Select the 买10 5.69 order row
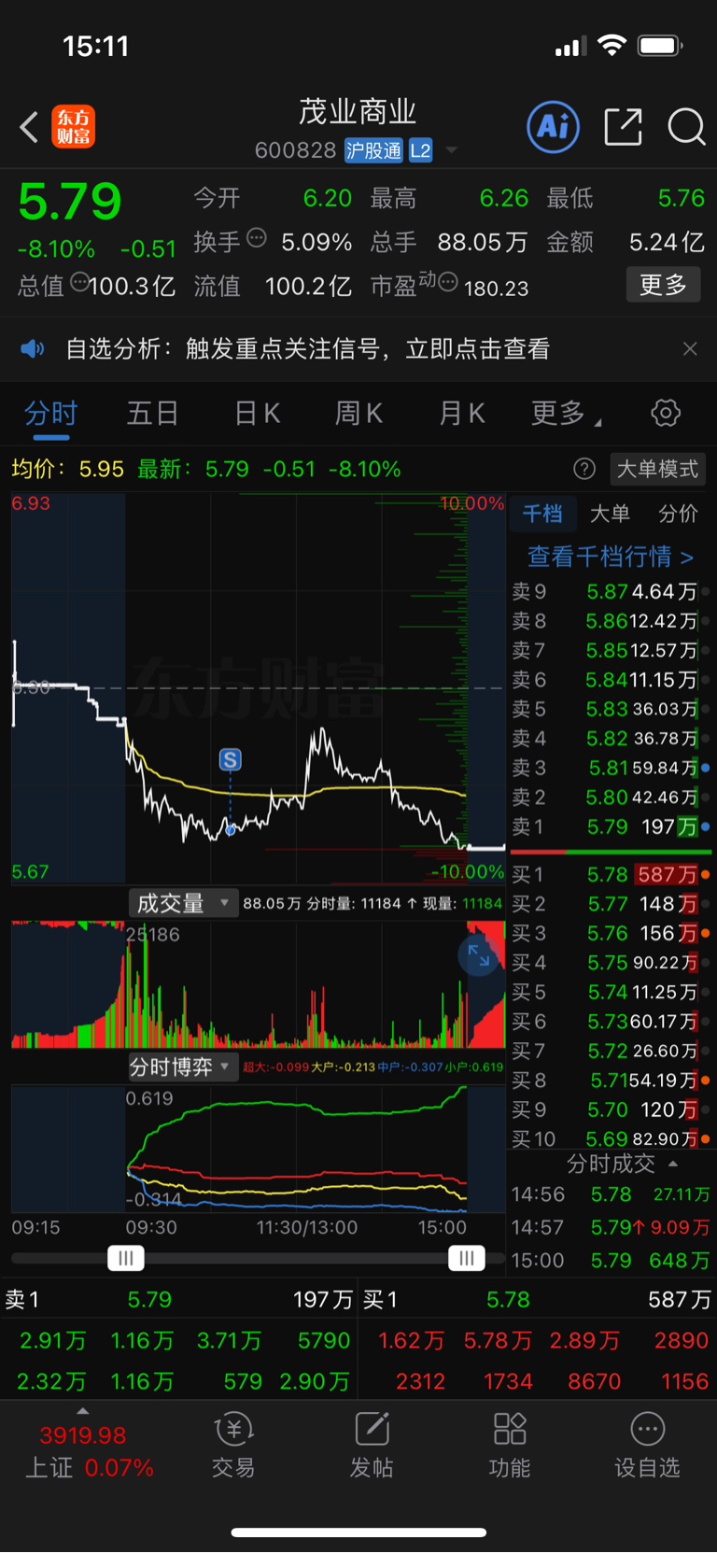 pos(611,1139)
